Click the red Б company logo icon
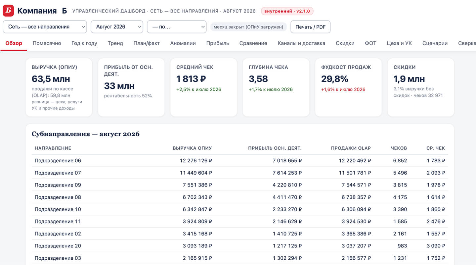 tap(8, 11)
